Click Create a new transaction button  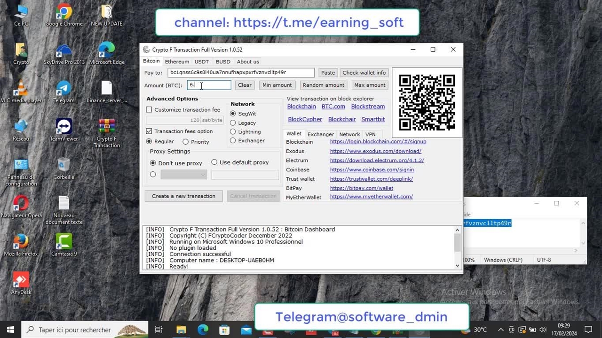[x=183, y=196]
